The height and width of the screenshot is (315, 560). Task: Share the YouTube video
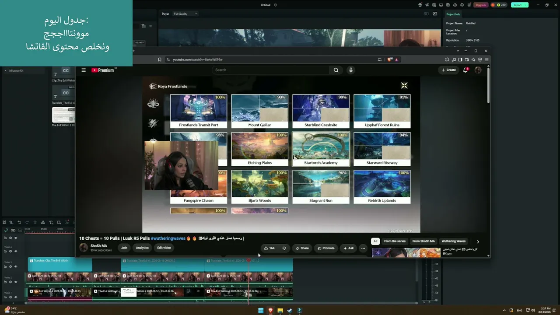302,248
